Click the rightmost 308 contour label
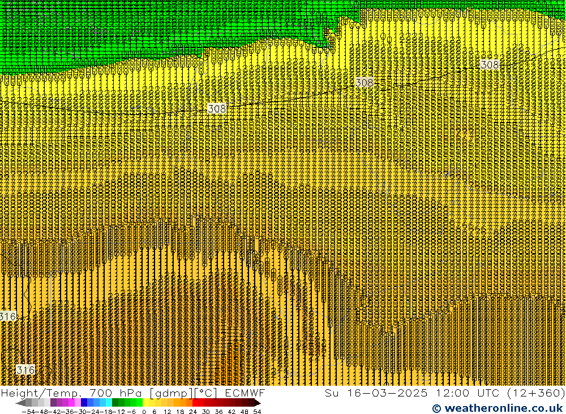566x414 pixels. [x=490, y=64]
